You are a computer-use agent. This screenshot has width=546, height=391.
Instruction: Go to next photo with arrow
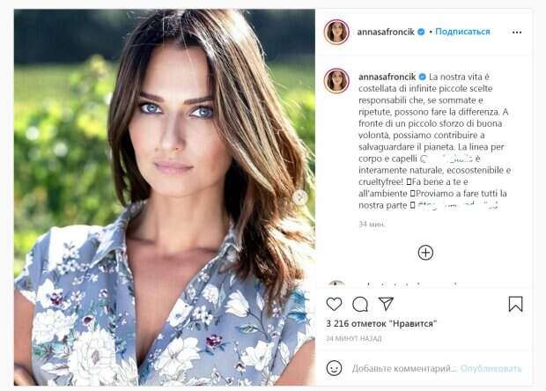(299, 197)
